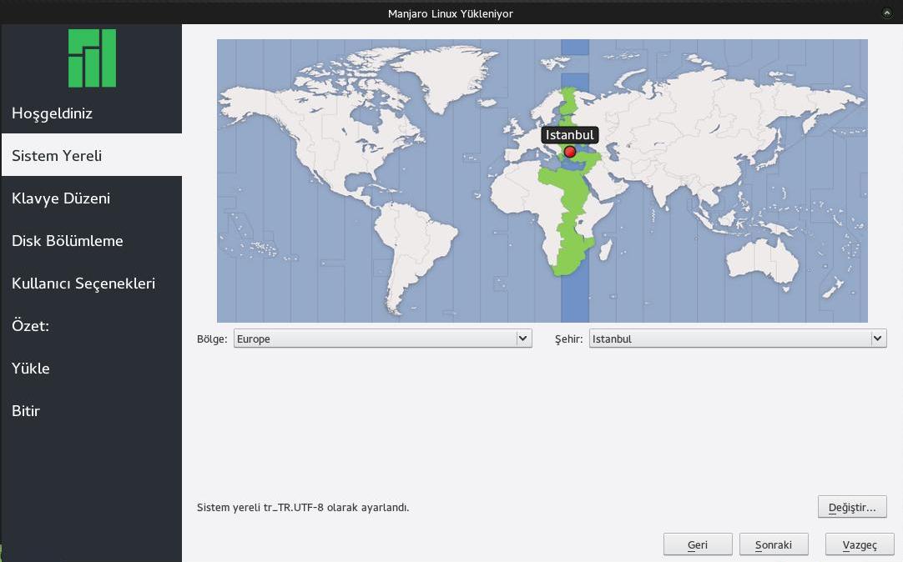Click the system locale tr_TR.UTF-8 status text
The height and width of the screenshot is (562, 903).
(303, 507)
